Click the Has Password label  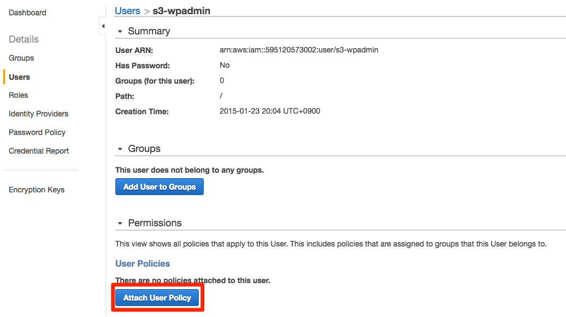click(x=143, y=66)
